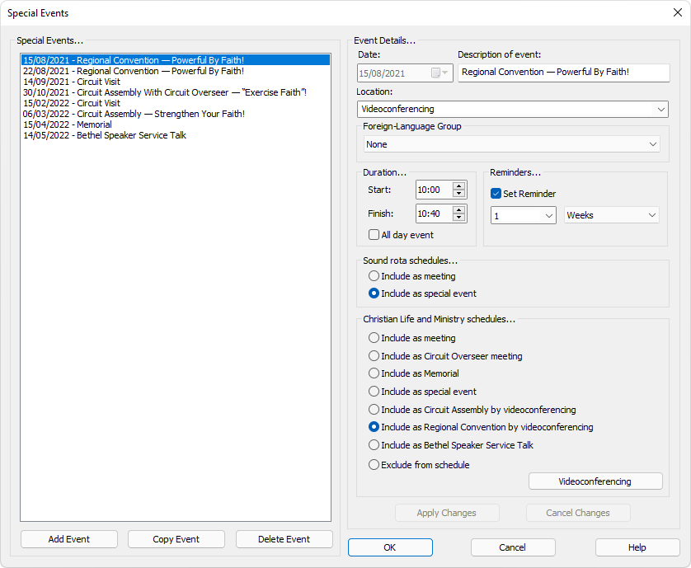Click the Add Event button

click(69, 539)
